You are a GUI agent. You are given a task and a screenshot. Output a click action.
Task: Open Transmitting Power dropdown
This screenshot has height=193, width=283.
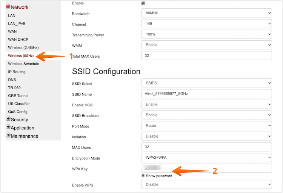pyautogui.click(x=206, y=35)
